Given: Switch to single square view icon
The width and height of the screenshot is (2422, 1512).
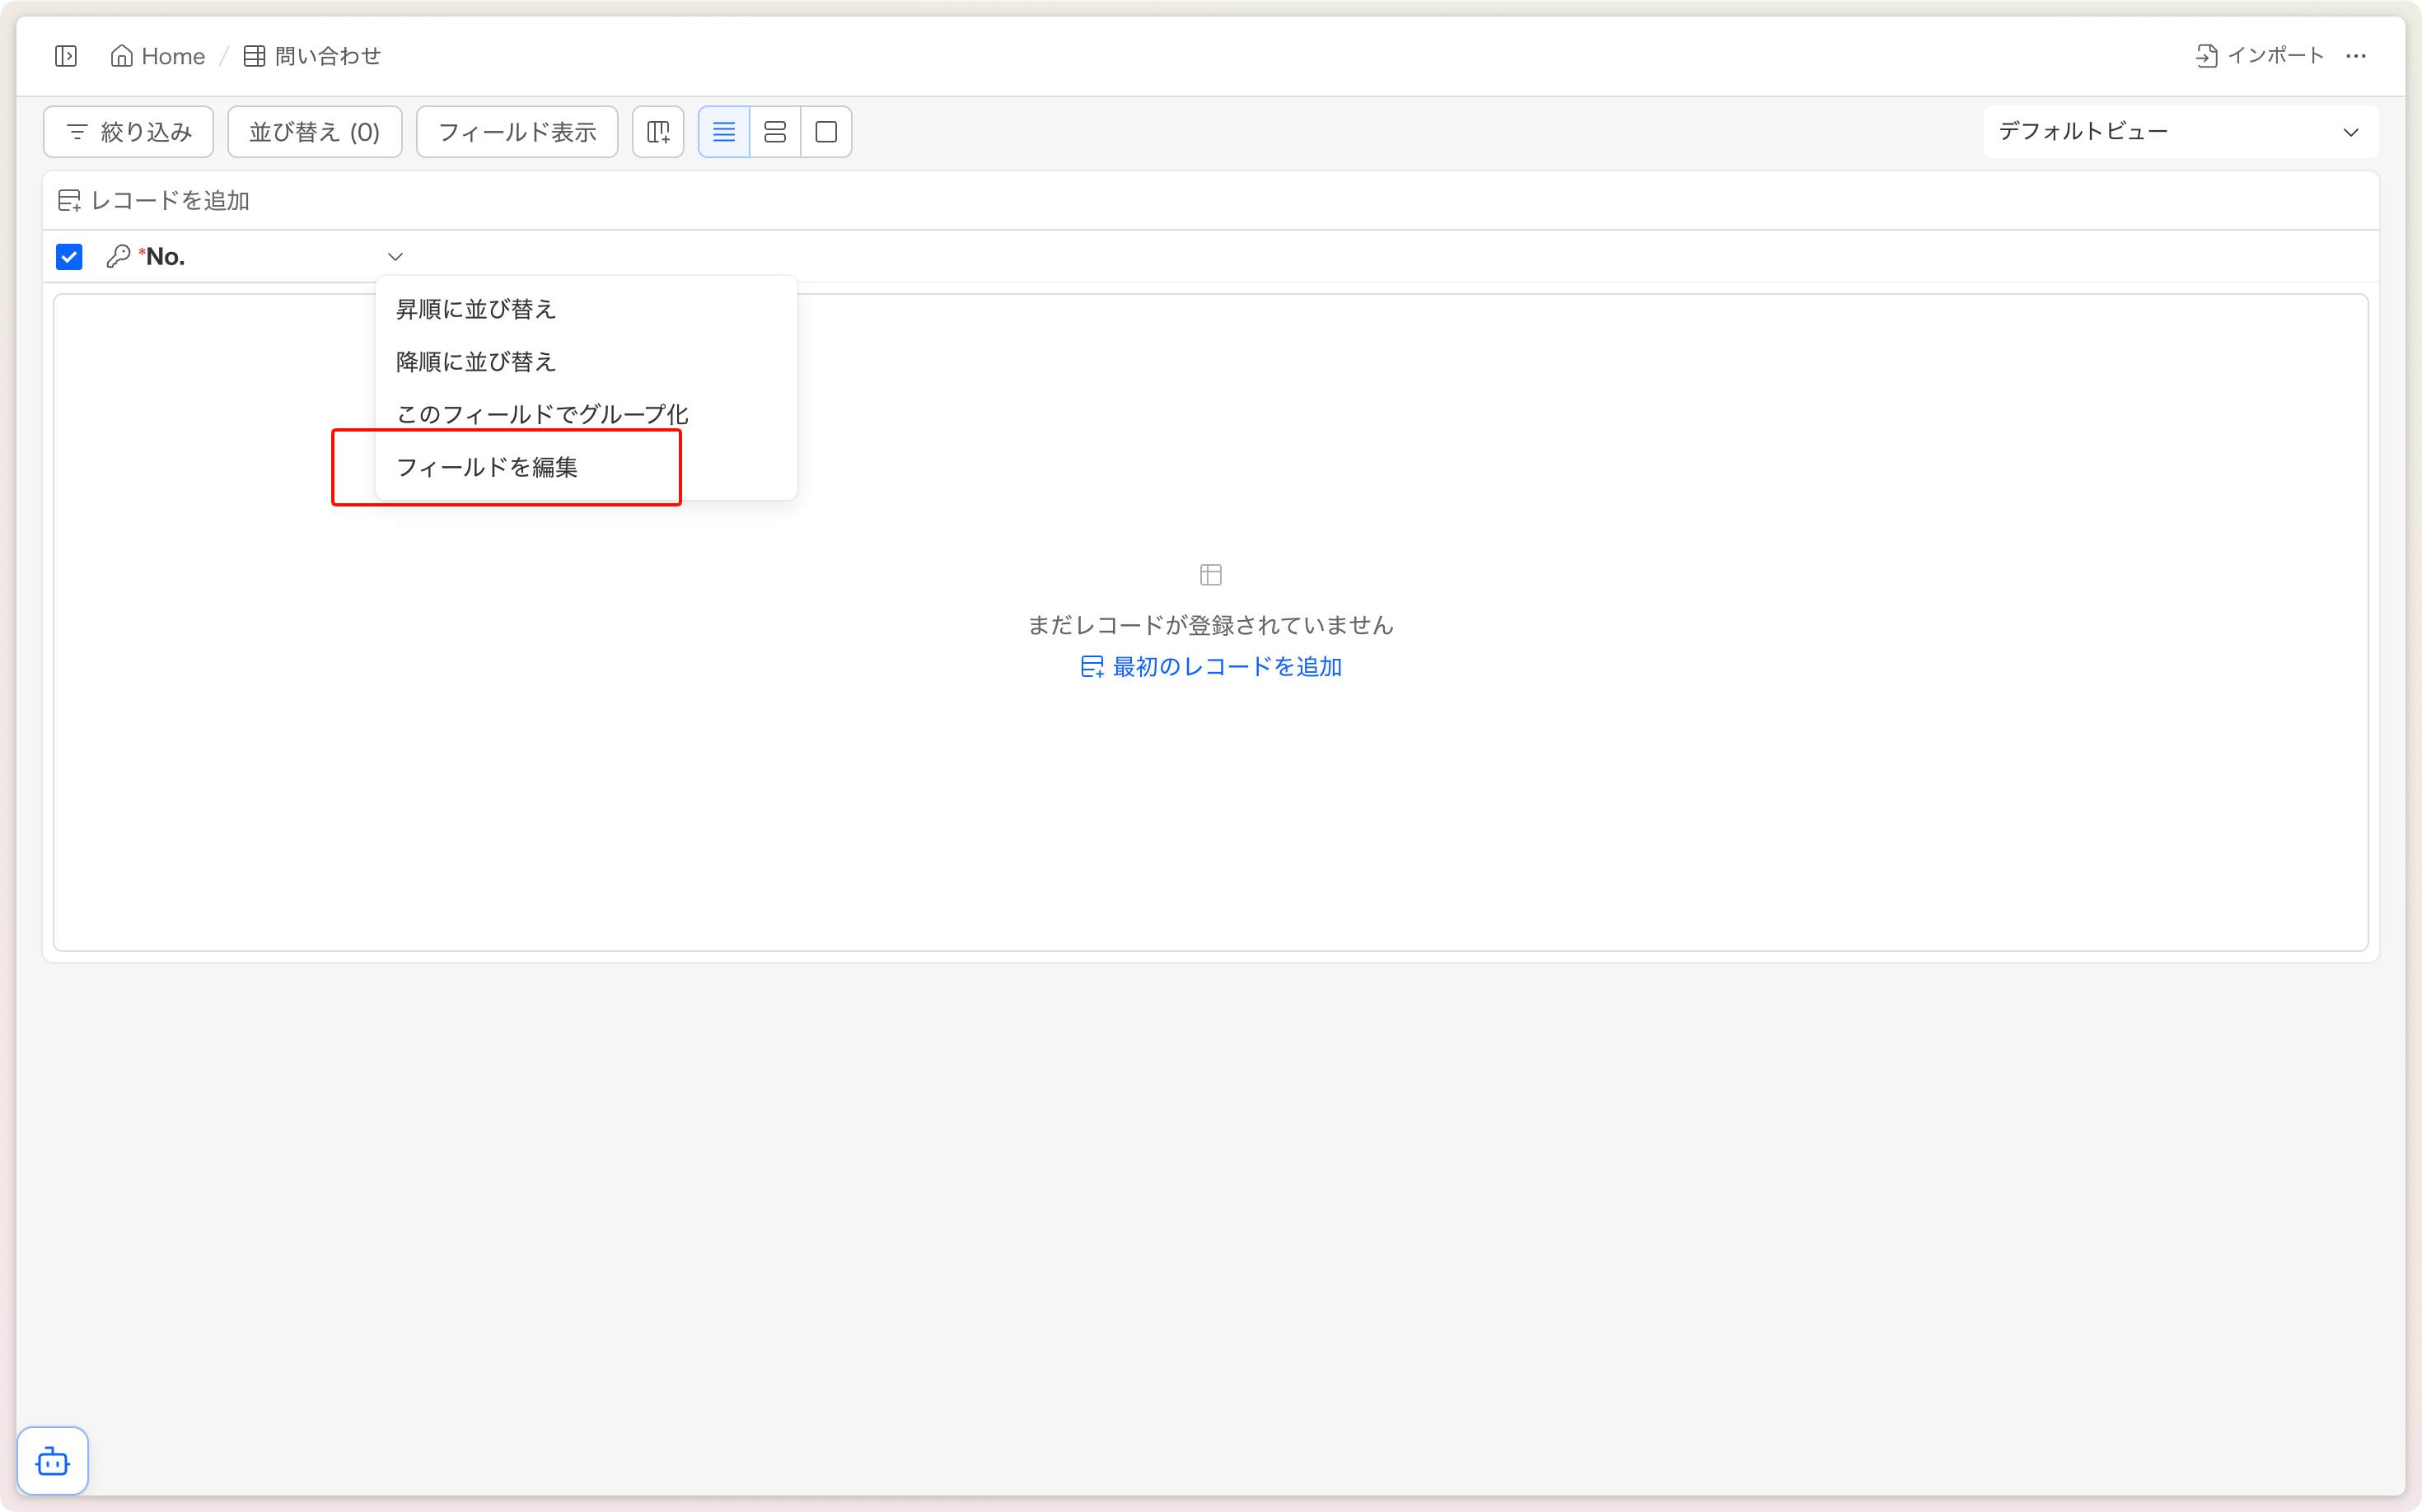Looking at the screenshot, I should tap(825, 132).
